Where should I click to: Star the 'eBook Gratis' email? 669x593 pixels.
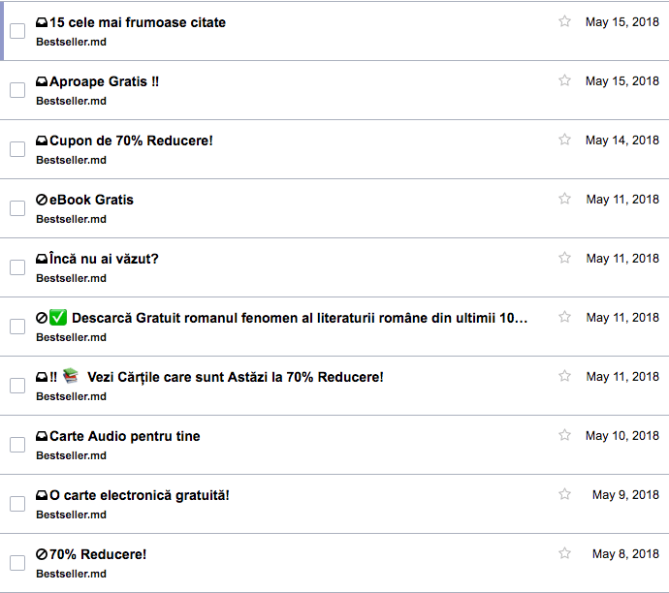[x=564, y=199]
